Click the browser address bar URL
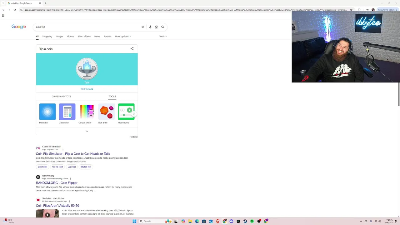Screen dimensions: 400x225 coord(185,10)
